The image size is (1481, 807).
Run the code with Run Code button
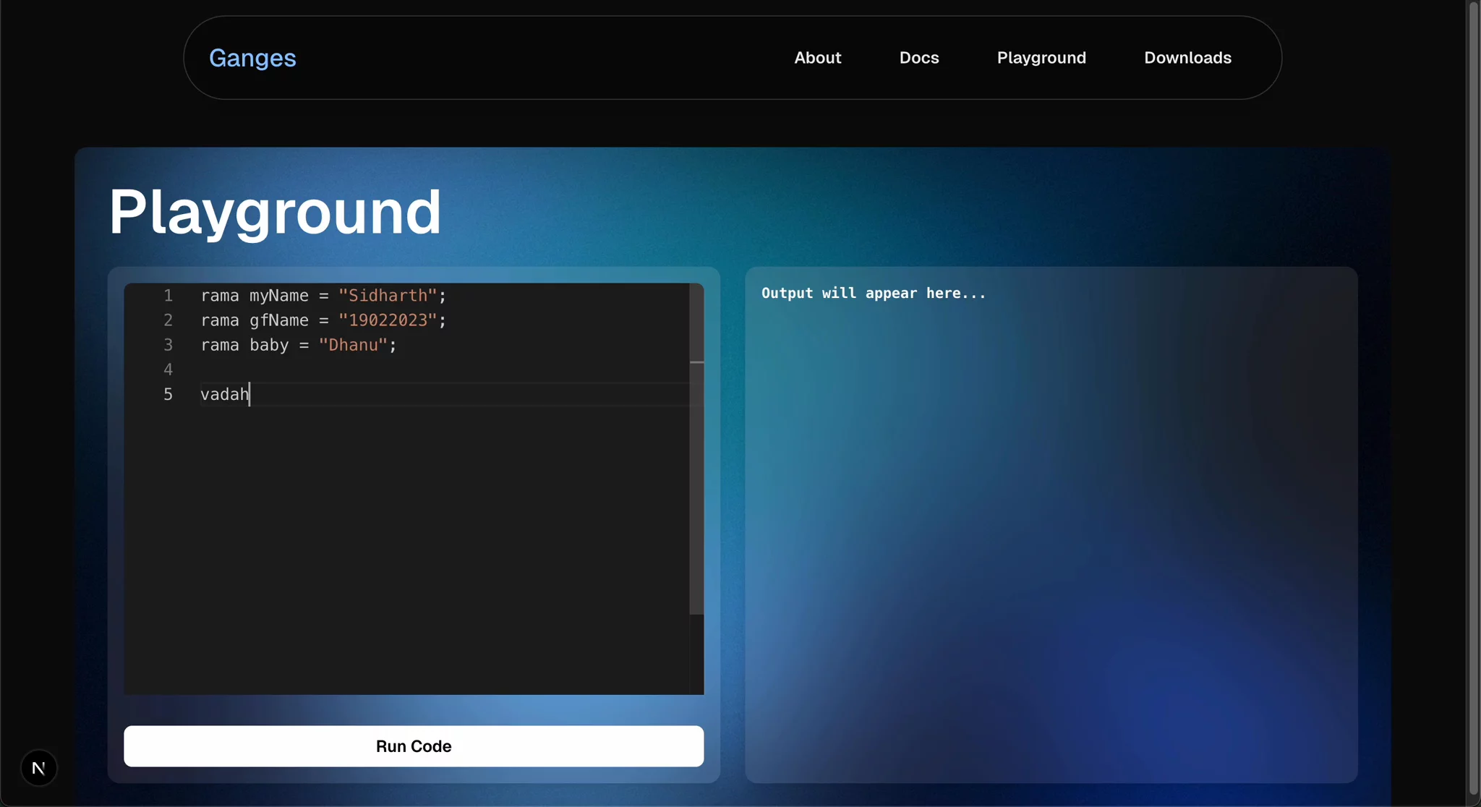pyautogui.click(x=413, y=746)
